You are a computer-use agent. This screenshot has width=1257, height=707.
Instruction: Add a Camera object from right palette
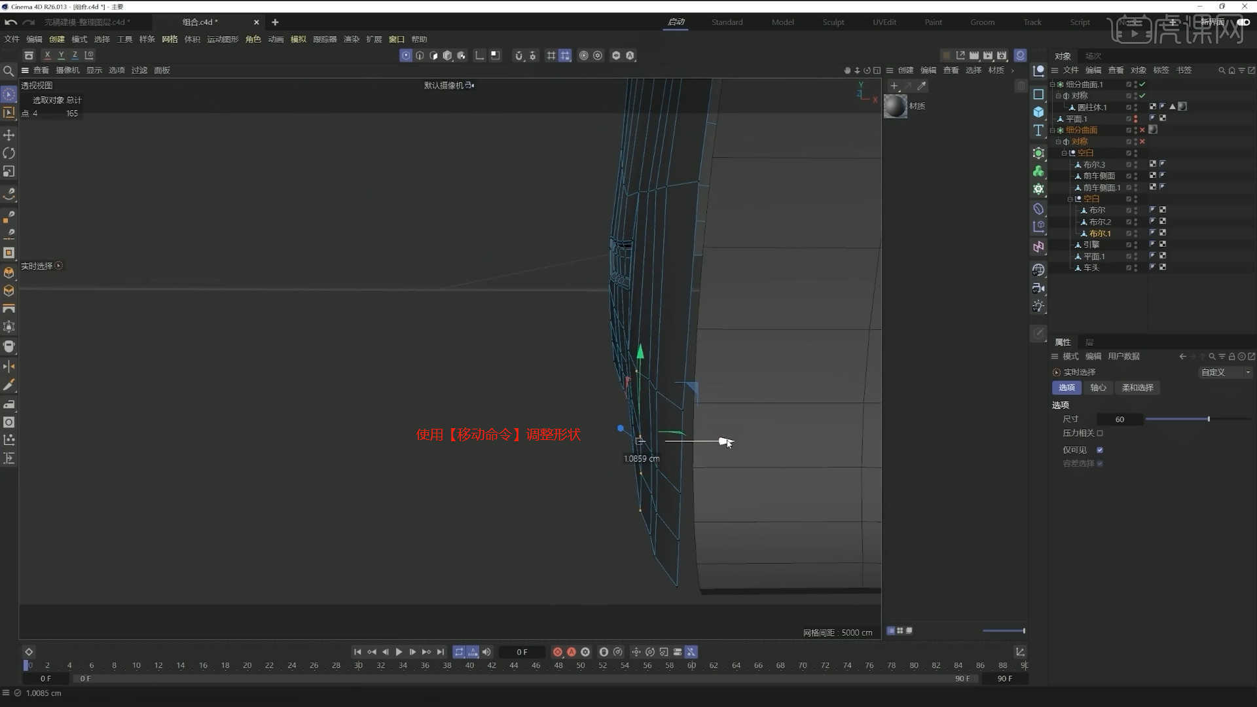(1038, 288)
